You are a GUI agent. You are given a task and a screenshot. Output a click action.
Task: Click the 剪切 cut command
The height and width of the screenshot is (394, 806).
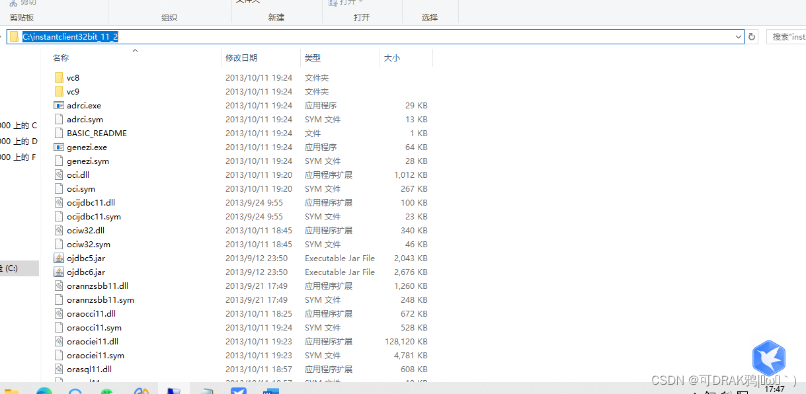22,2
